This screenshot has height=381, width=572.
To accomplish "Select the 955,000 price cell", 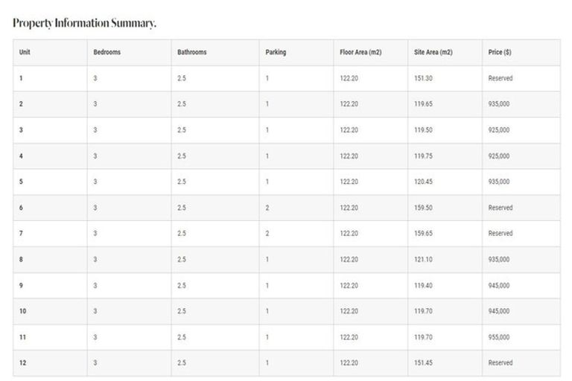I will click(499, 337).
